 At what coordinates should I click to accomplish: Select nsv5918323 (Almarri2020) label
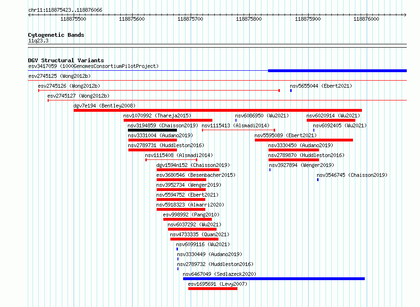(190, 205)
